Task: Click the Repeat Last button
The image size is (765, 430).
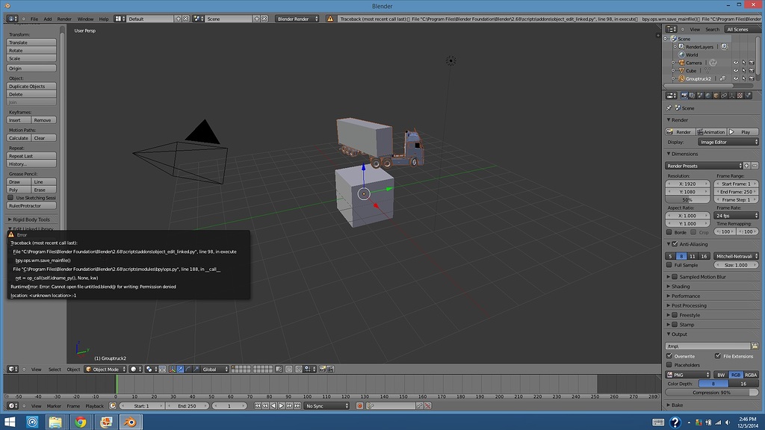Action: (x=31, y=156)
